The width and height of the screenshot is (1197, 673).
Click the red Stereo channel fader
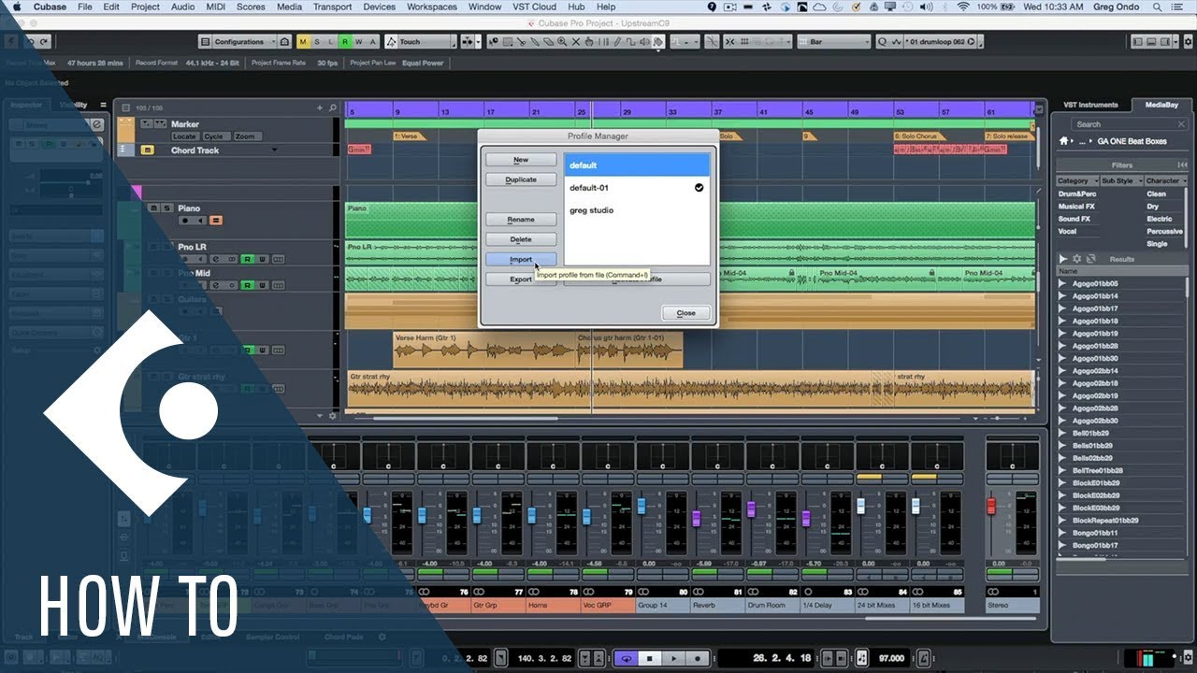pyautogui.click(x=991, y=506)
